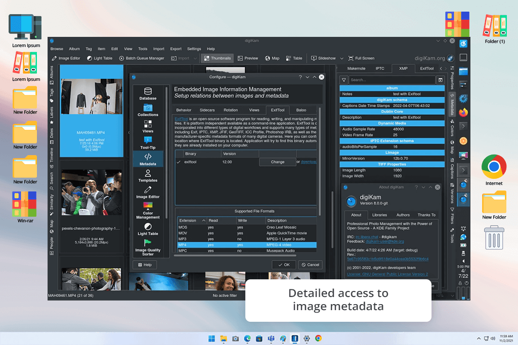Open the Color Management settings page
The width and height of the screenshot is (518, 345).
[148, 211]
